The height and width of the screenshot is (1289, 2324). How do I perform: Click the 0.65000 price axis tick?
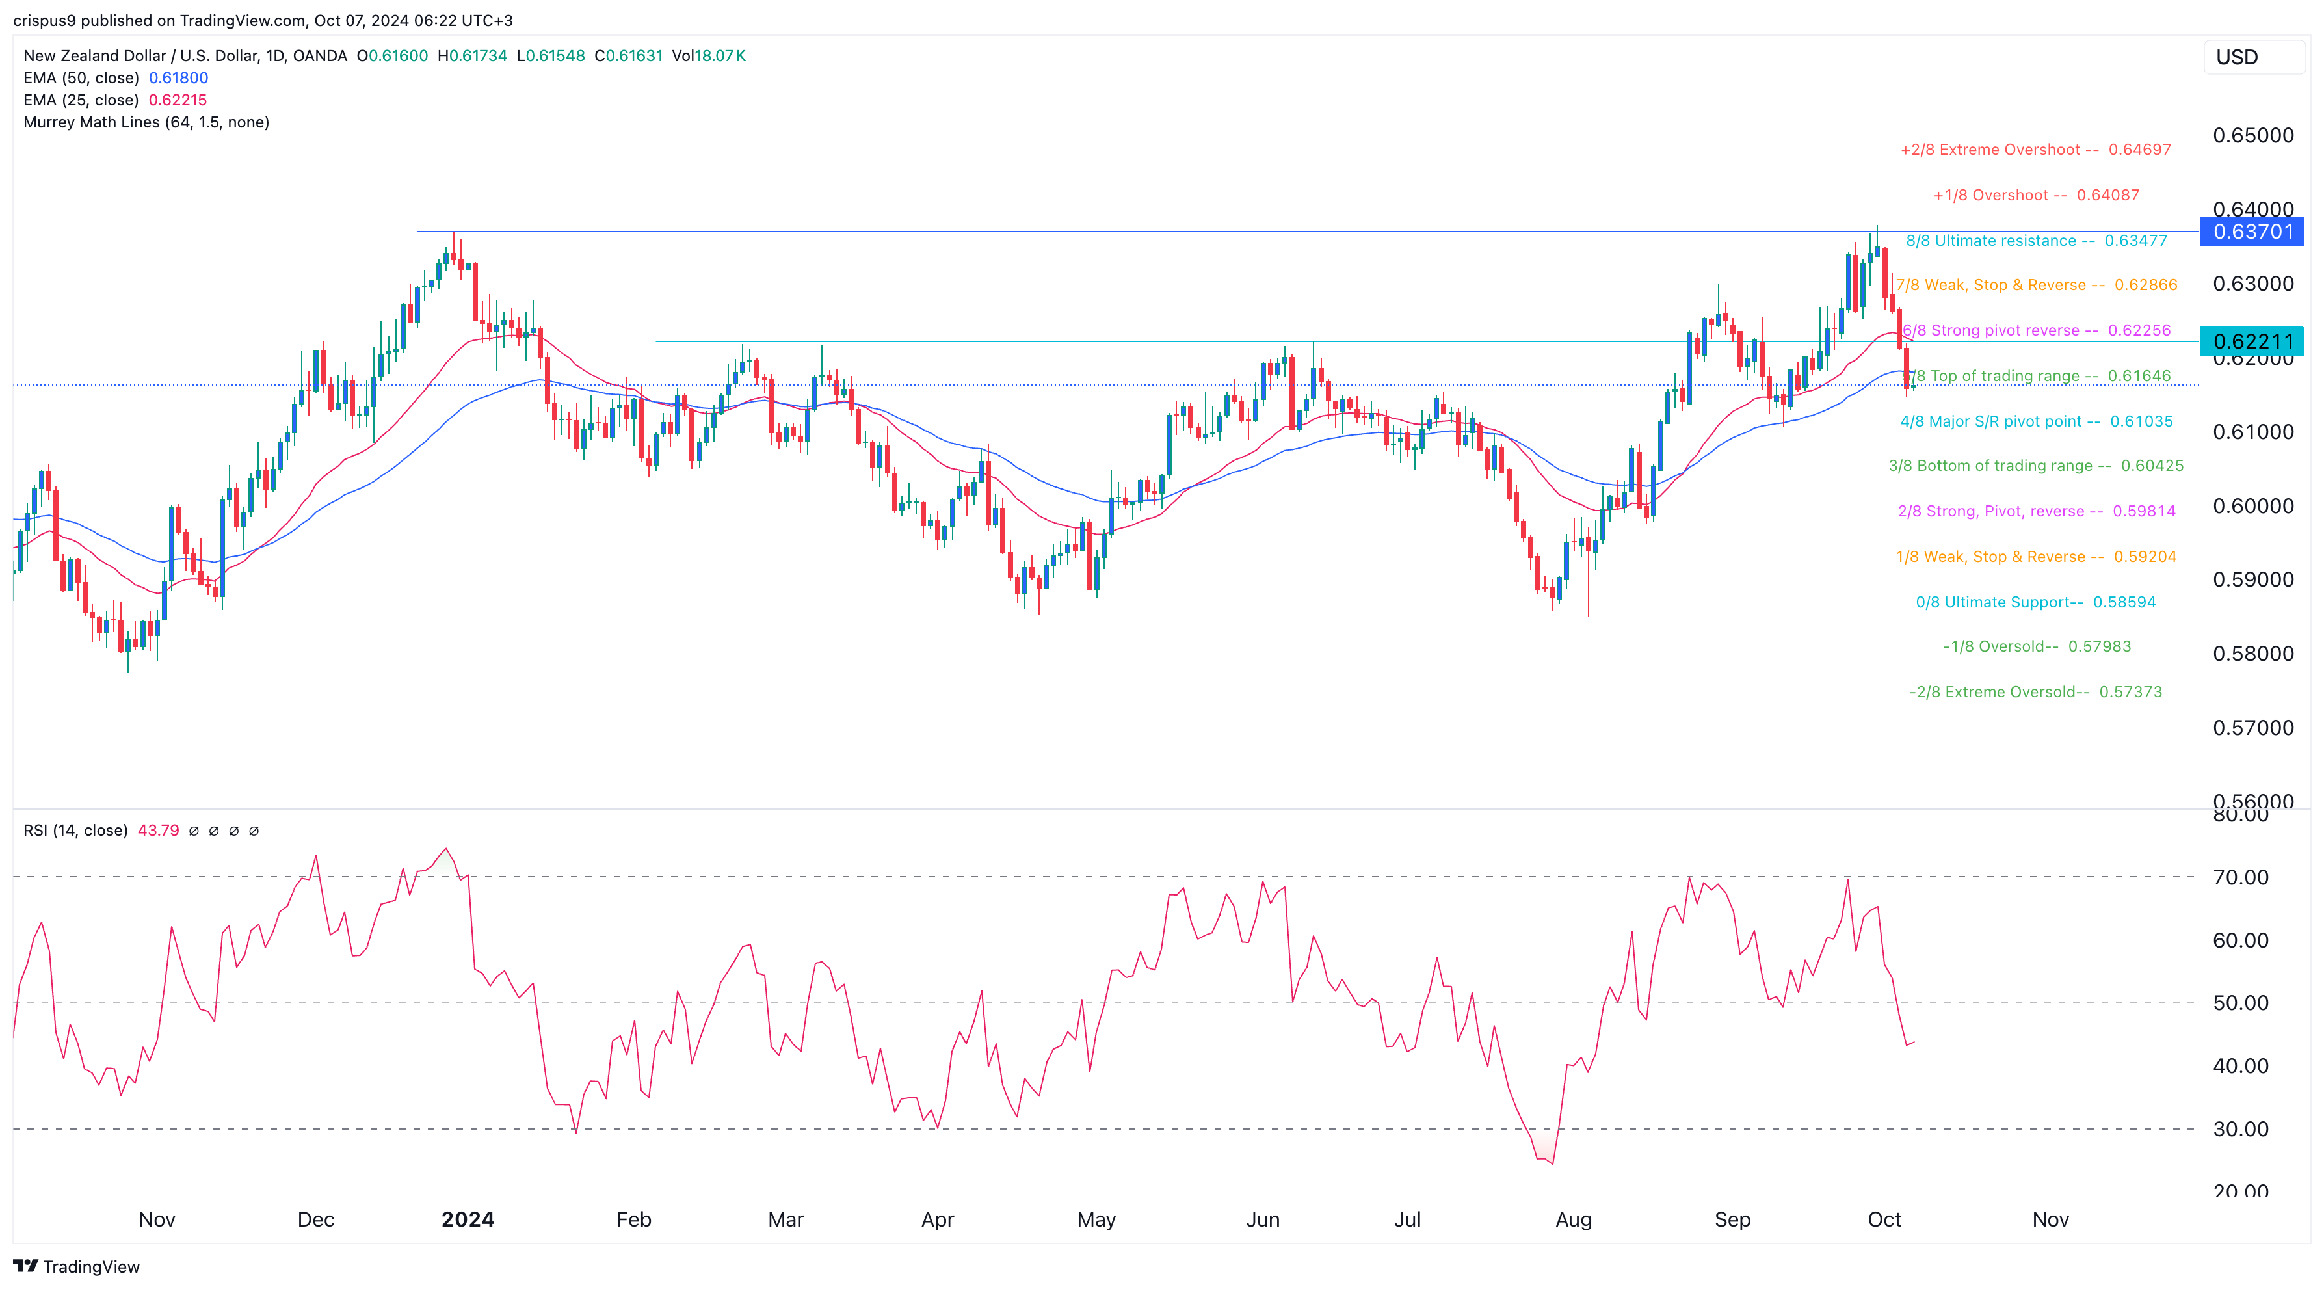2252,135
